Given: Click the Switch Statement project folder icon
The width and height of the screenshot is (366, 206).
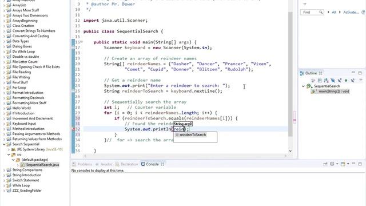Looking at the screenshot, I should coord(9,180).
